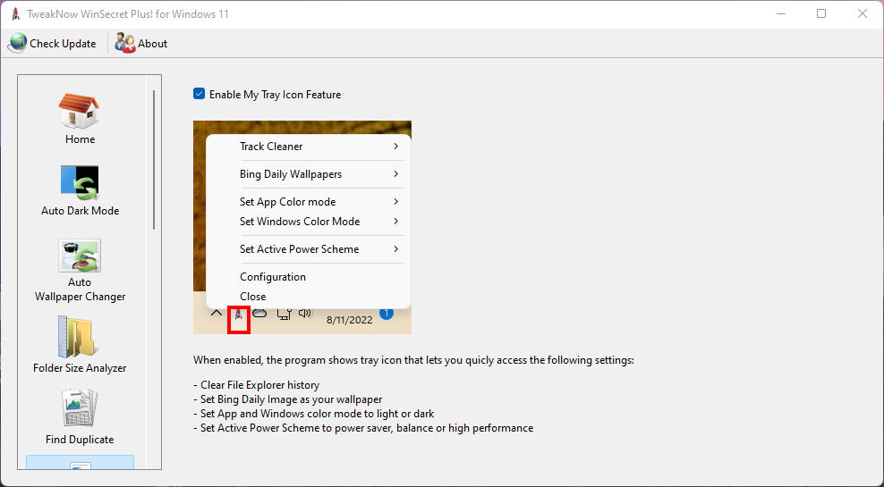Viewport: 884px width, 487px height.
Task: Open About dialog from toolbar
Action: (141, 44)
